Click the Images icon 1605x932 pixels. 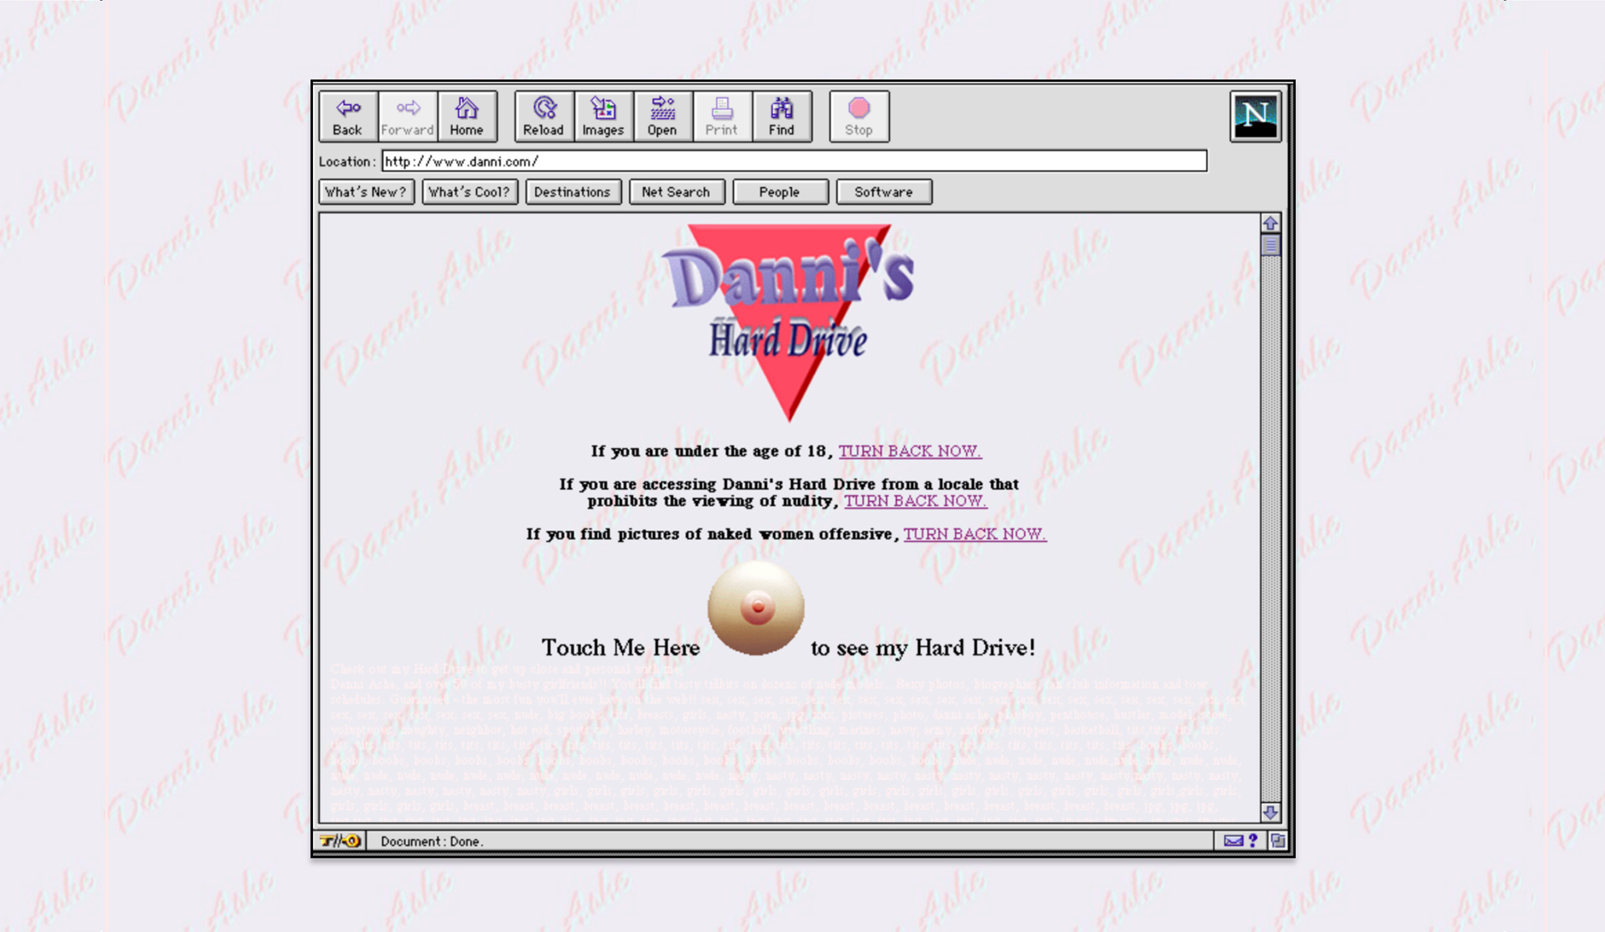(x=602, y=115)
